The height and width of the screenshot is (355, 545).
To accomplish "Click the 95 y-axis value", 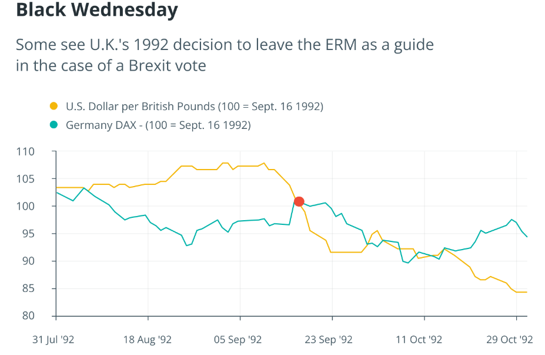I will (44, 234).
